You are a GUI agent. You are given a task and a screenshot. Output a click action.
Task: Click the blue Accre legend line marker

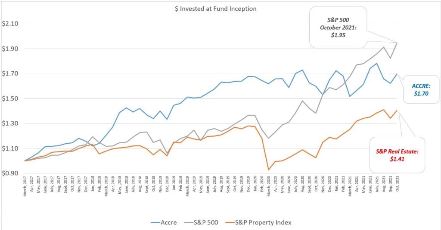click(x=154, y=223)
